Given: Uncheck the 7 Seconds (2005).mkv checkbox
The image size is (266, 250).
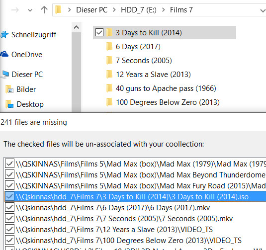Looking at the screenshot, I should pos(9,218).
